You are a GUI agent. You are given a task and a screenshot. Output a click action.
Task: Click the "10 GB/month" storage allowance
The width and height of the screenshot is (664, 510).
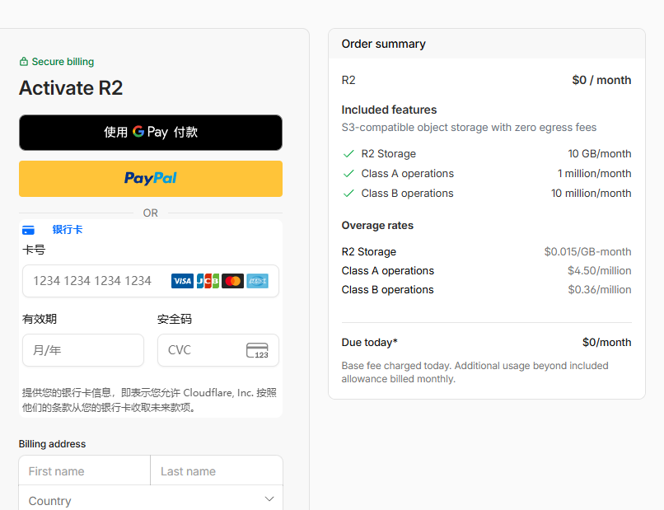[x=600, y=154]
